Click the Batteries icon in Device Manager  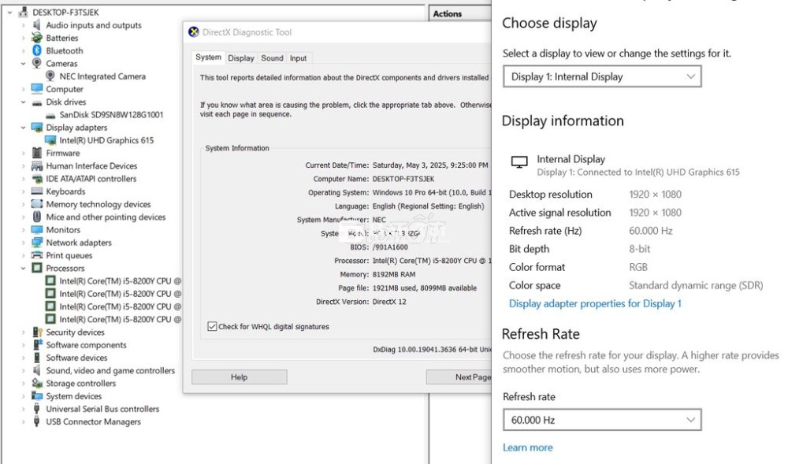(x=37, y=38)
